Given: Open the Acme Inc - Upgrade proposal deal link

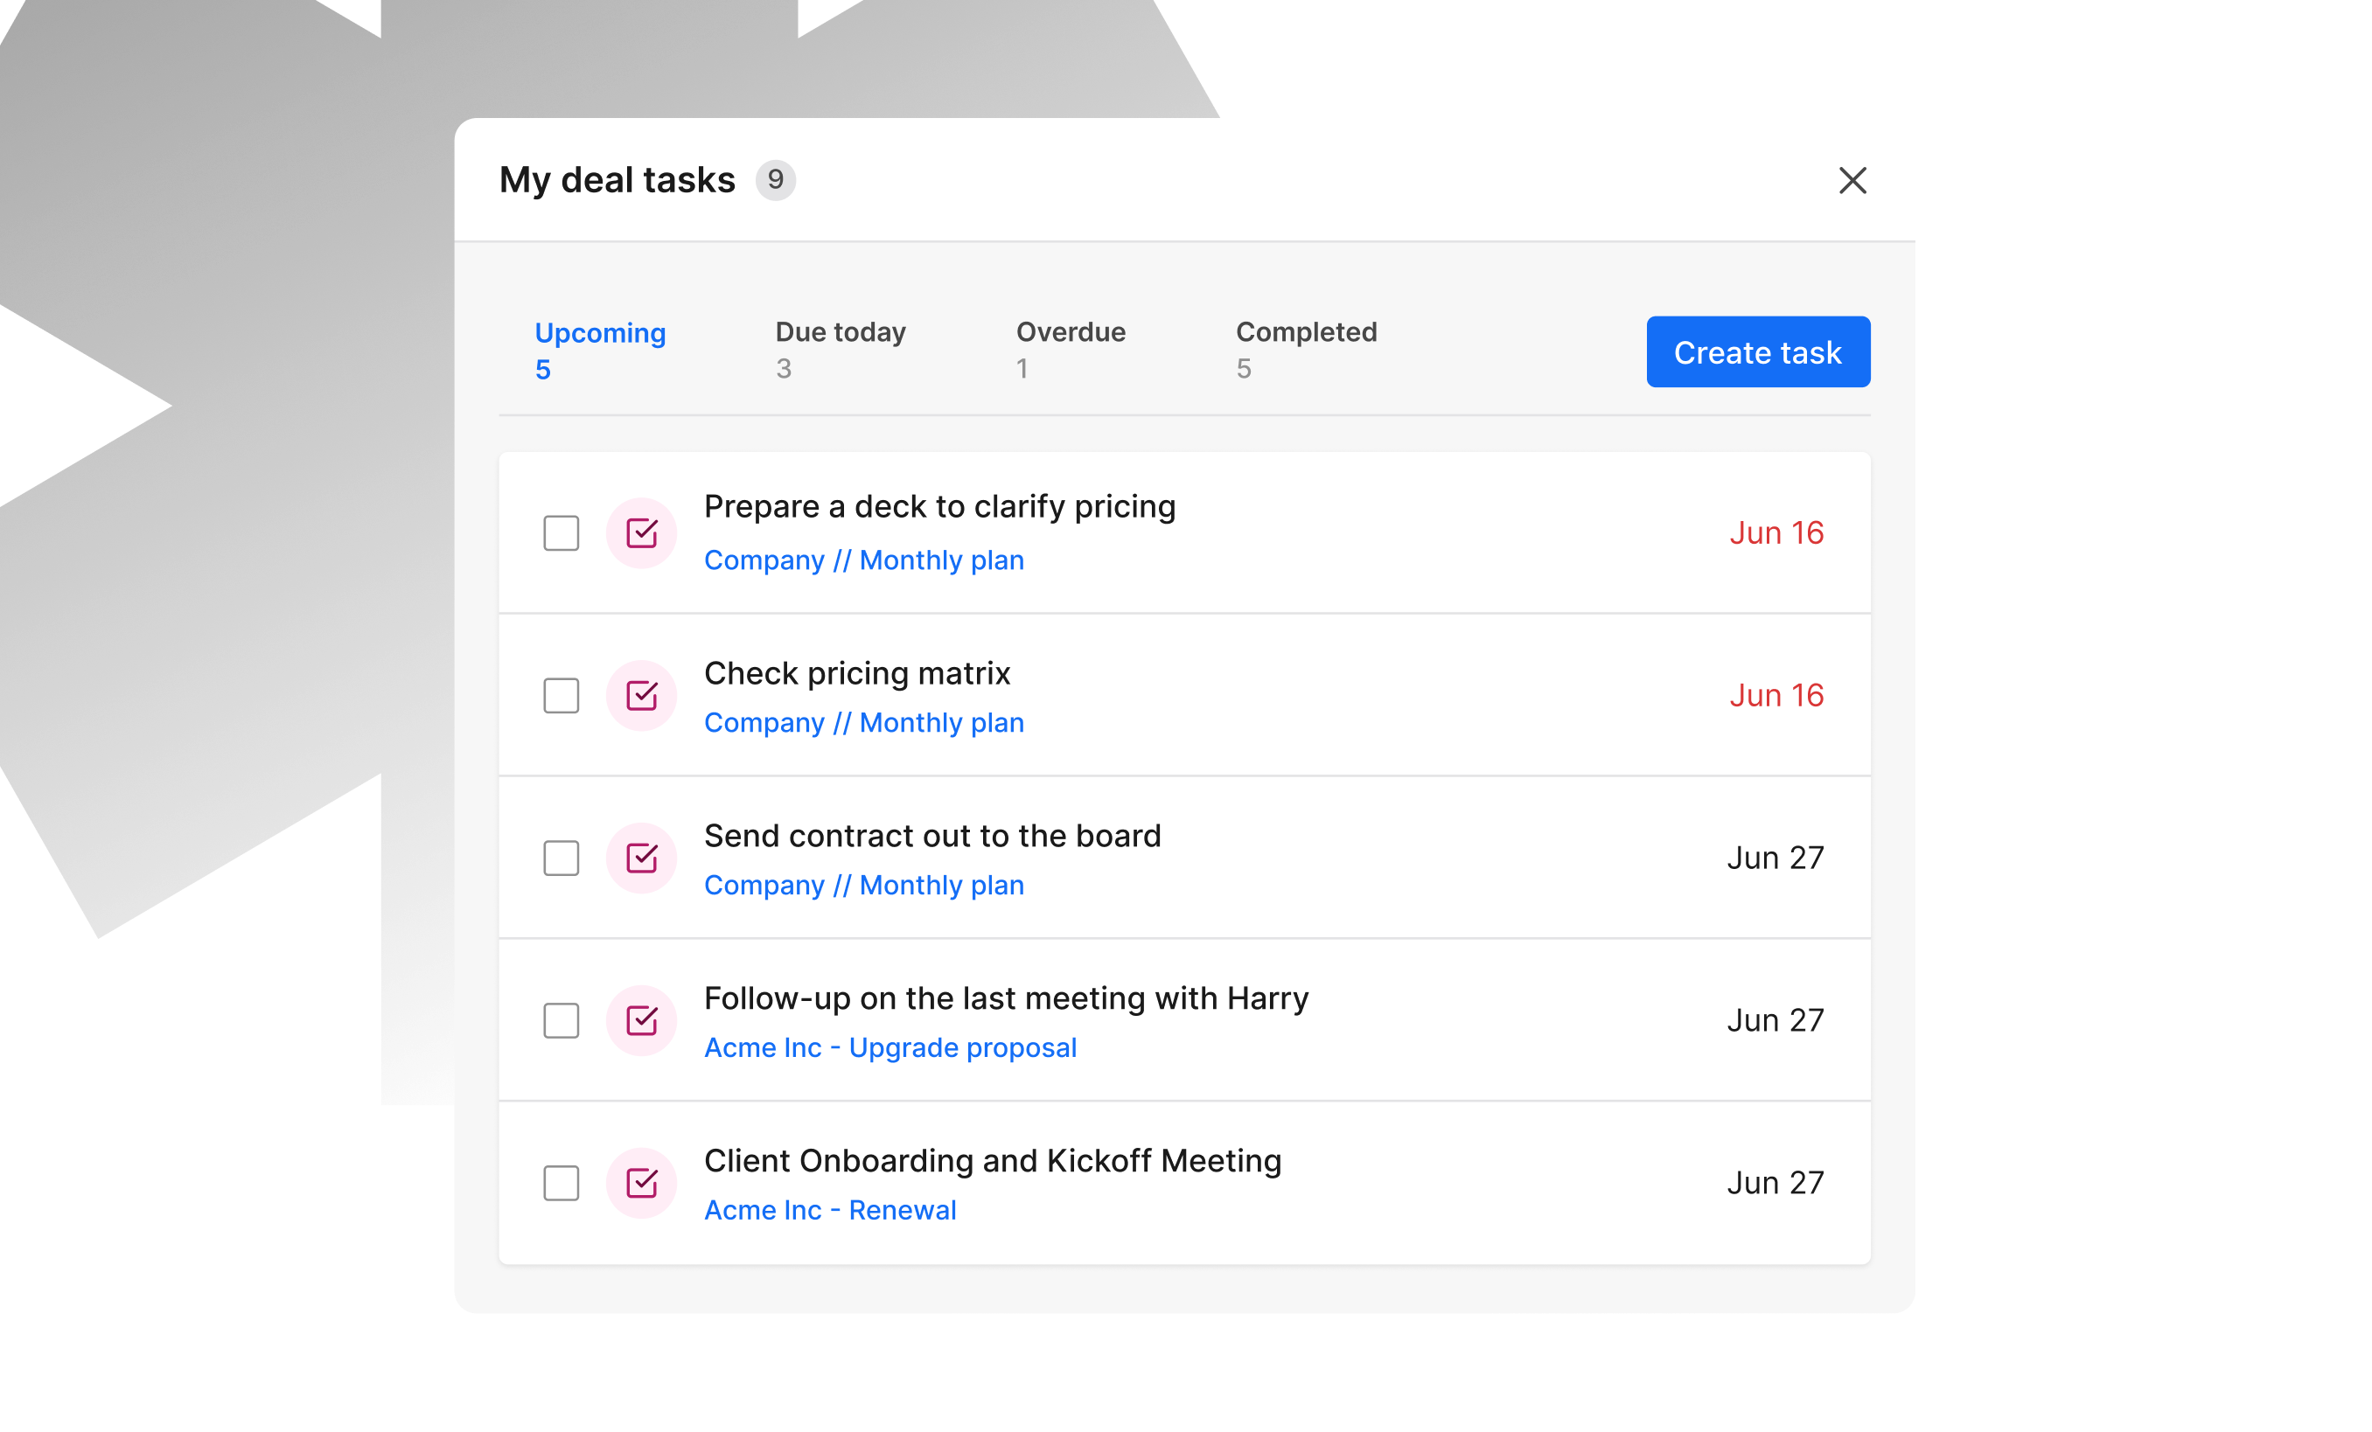Looking at the screenshot, I should tap(890, 1047).
